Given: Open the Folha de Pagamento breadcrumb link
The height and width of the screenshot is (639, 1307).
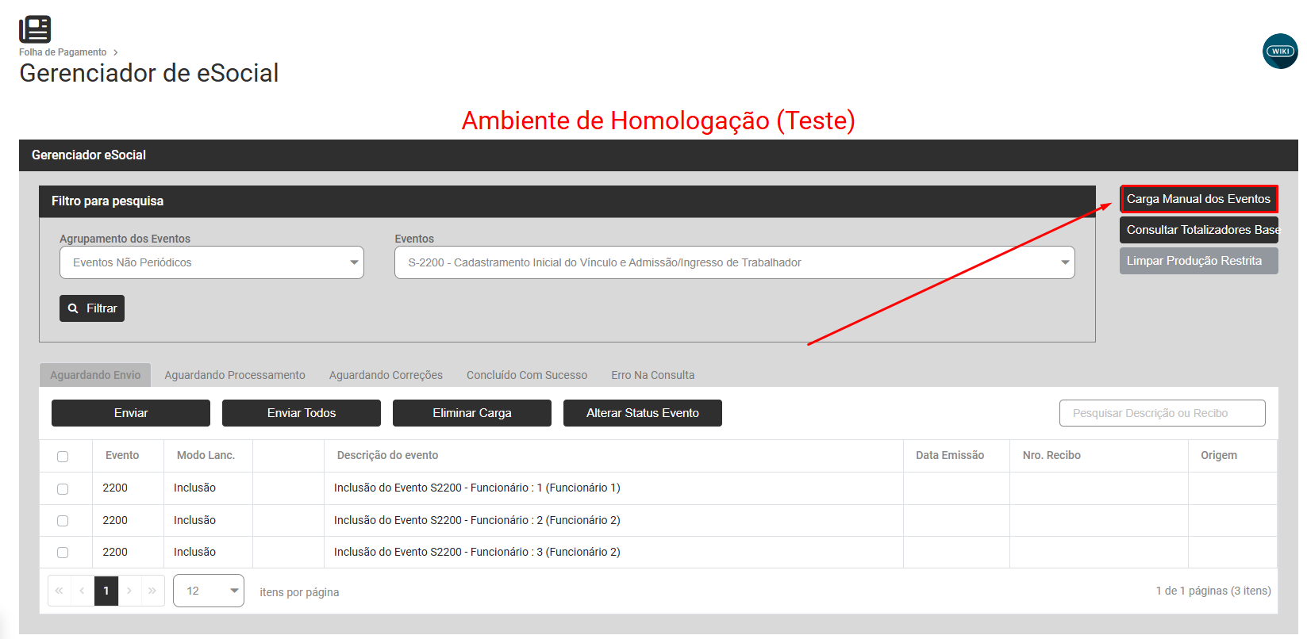Looking at the screenshot, I should point(63,52).
